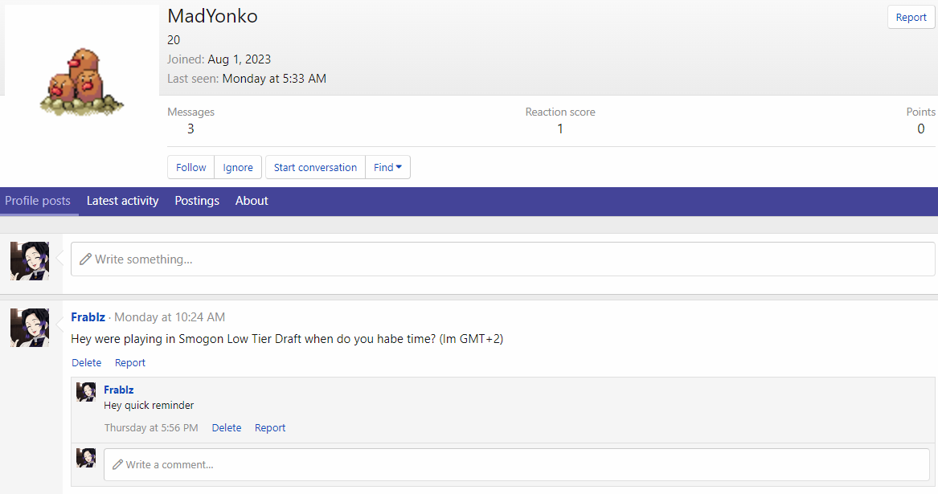The image size is (938, 494).
Task: Open Frablz's avatar on the profile post
Action: pyautogui.click(x=30, y=328)
